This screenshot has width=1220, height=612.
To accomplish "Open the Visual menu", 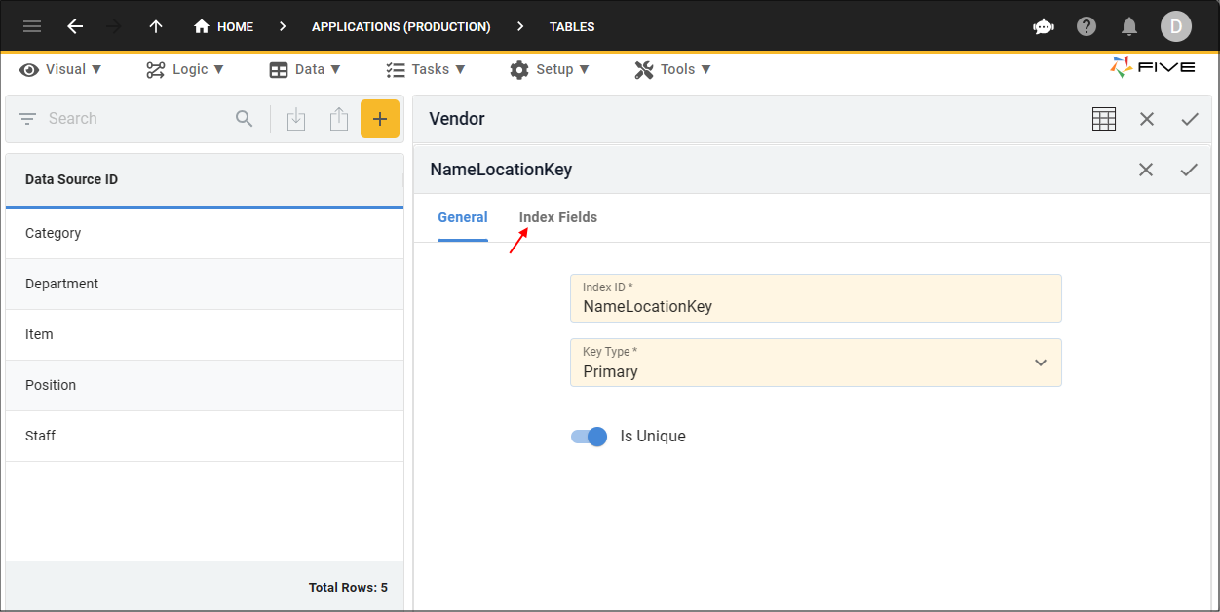I will (x=60, y=69).
